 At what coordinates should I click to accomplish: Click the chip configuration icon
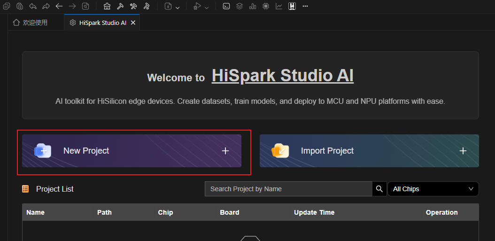pos(266,6)
